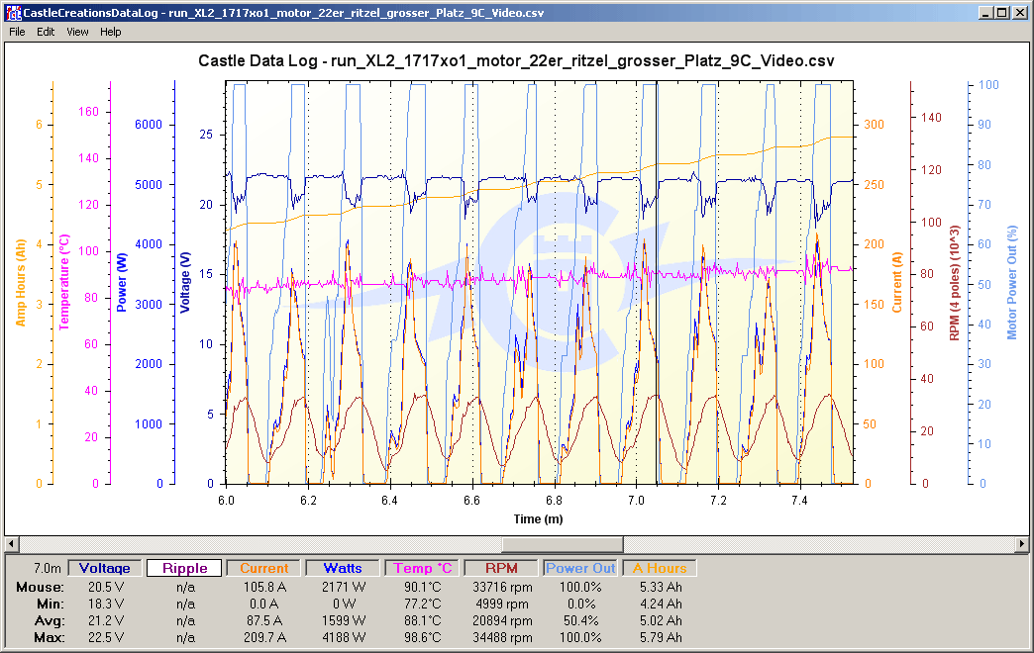
Task: Toggle the Voltage series button
Action: pyautogui.click(x=104, y=568)
